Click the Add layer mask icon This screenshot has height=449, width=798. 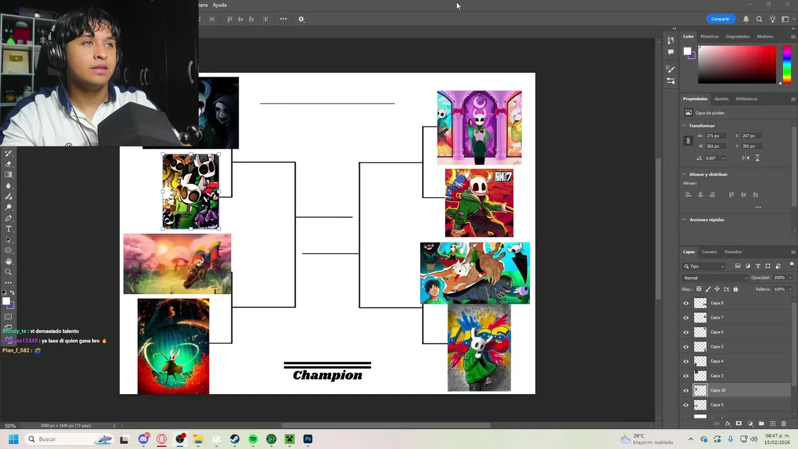click(x=739, y=423)
